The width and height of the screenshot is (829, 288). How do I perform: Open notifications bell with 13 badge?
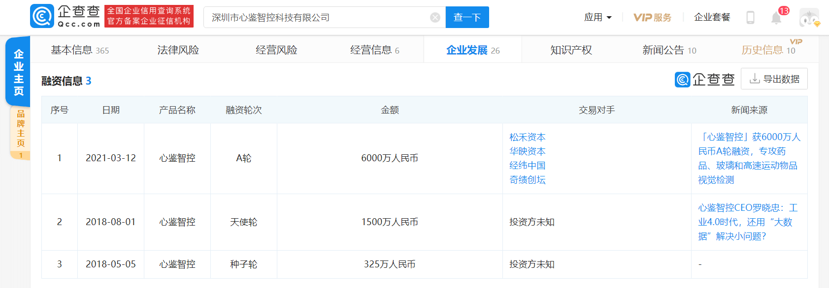coord(776,18)
